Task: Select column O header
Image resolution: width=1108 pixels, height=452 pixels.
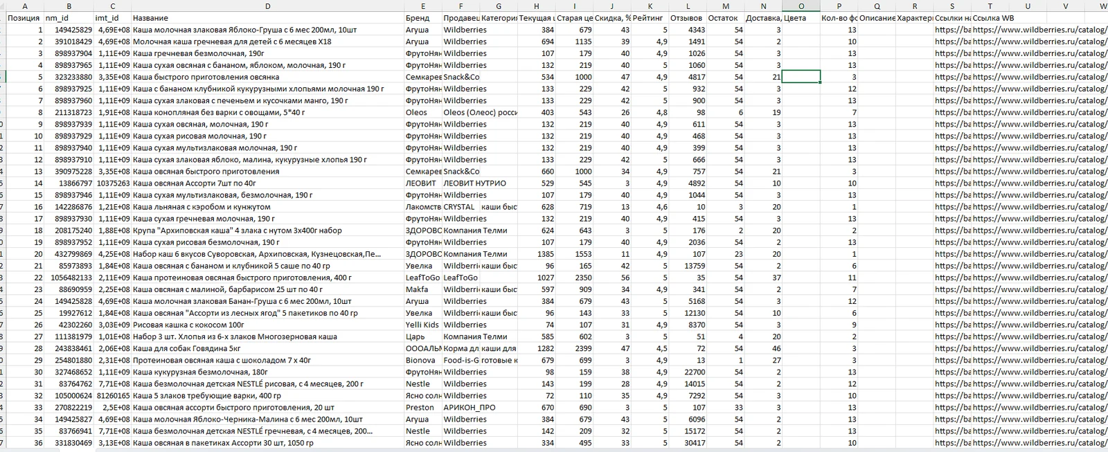Action: pos(802,6)
